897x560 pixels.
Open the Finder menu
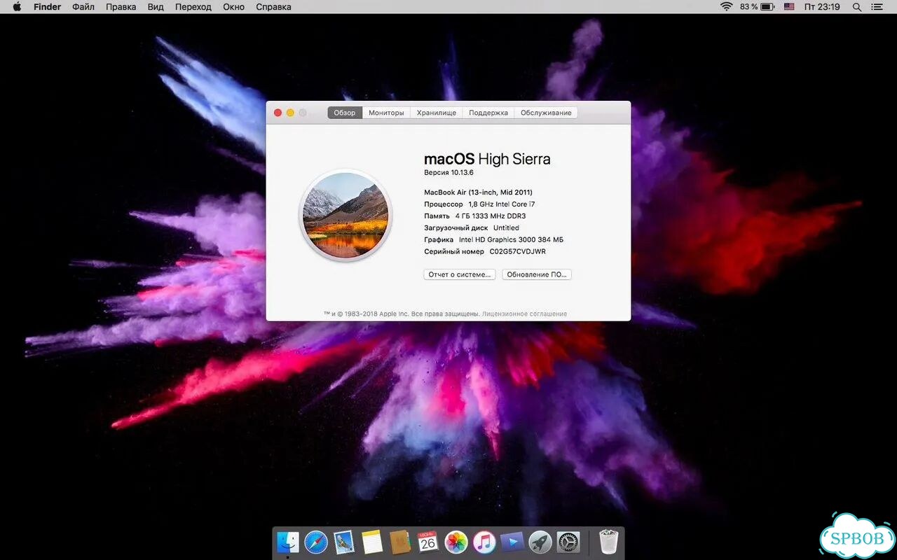point(48,6)
